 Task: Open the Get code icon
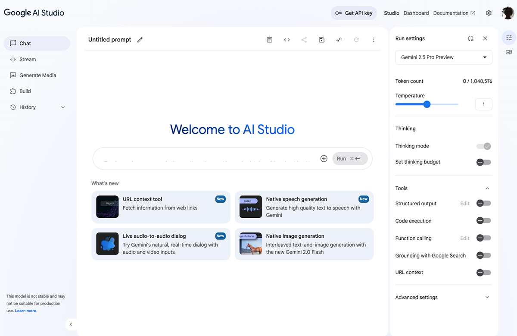click(287, 40)
